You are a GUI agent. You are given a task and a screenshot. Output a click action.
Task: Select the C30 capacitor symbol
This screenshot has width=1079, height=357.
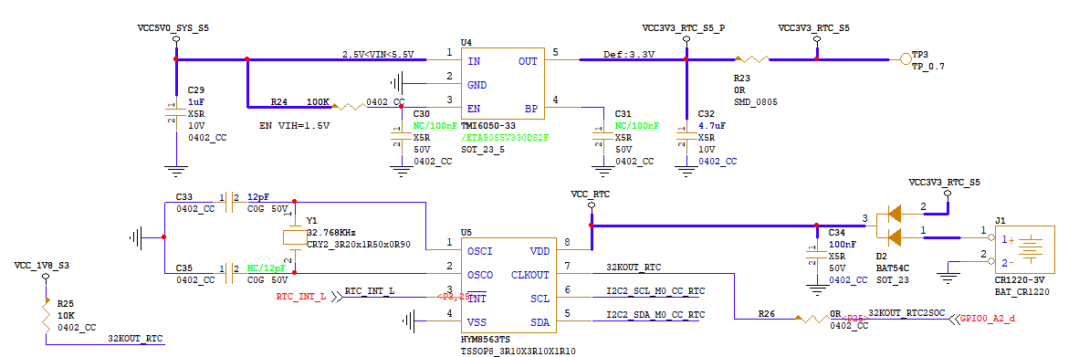pyautogui.click(x=401, y=136)
